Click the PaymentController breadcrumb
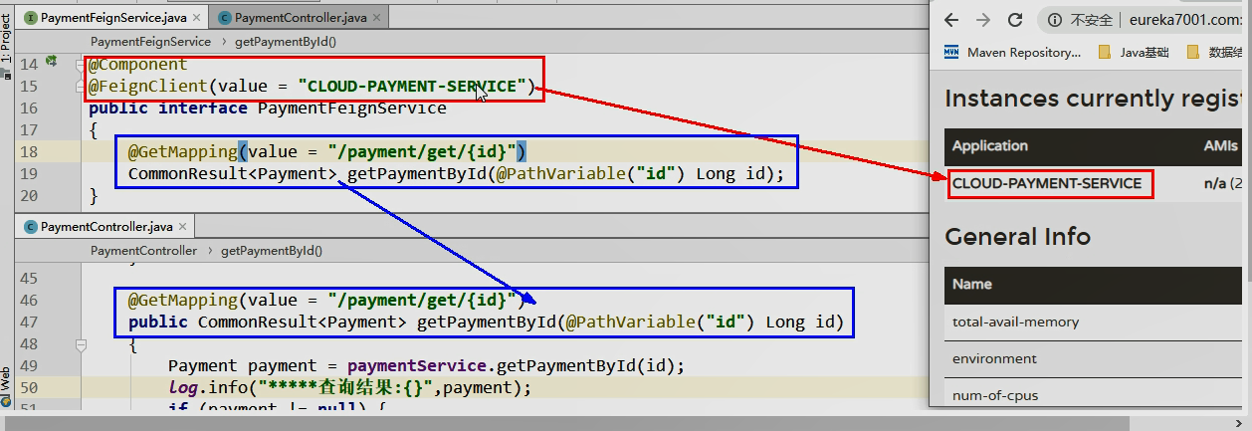This screenshot has height=431, width=1252. point(143,251)
